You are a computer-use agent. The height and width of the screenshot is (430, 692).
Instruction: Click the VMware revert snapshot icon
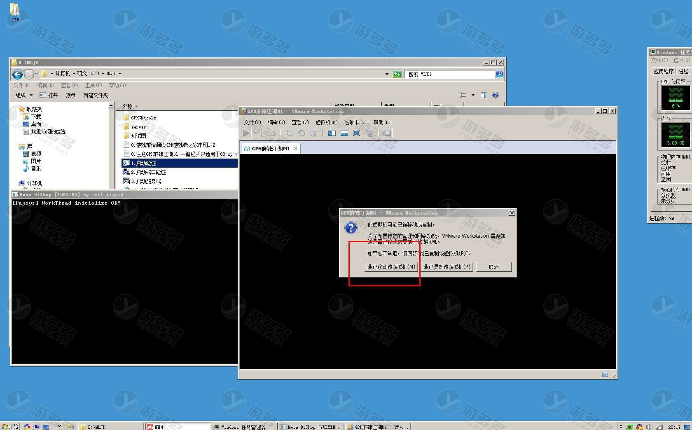(302, 133)
